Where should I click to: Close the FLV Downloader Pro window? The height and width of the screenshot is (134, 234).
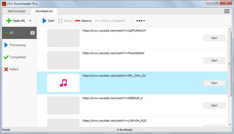coord(226,3)
